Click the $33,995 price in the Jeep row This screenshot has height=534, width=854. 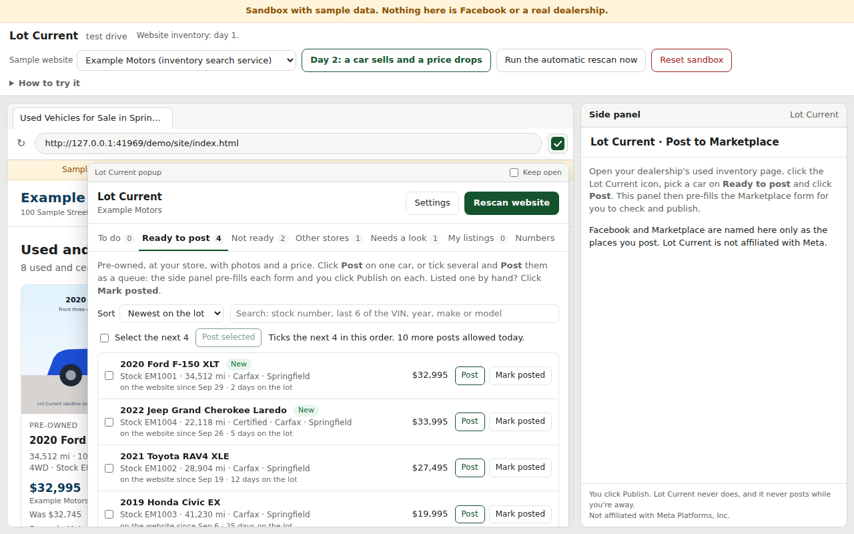[430, 422]
